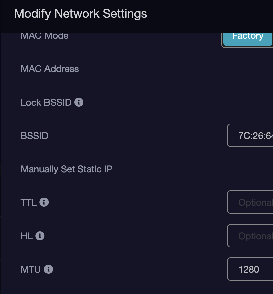Select the Factory MAC mode option
Image resolution: width=273 pixels, height=294 pixels.
248,37
